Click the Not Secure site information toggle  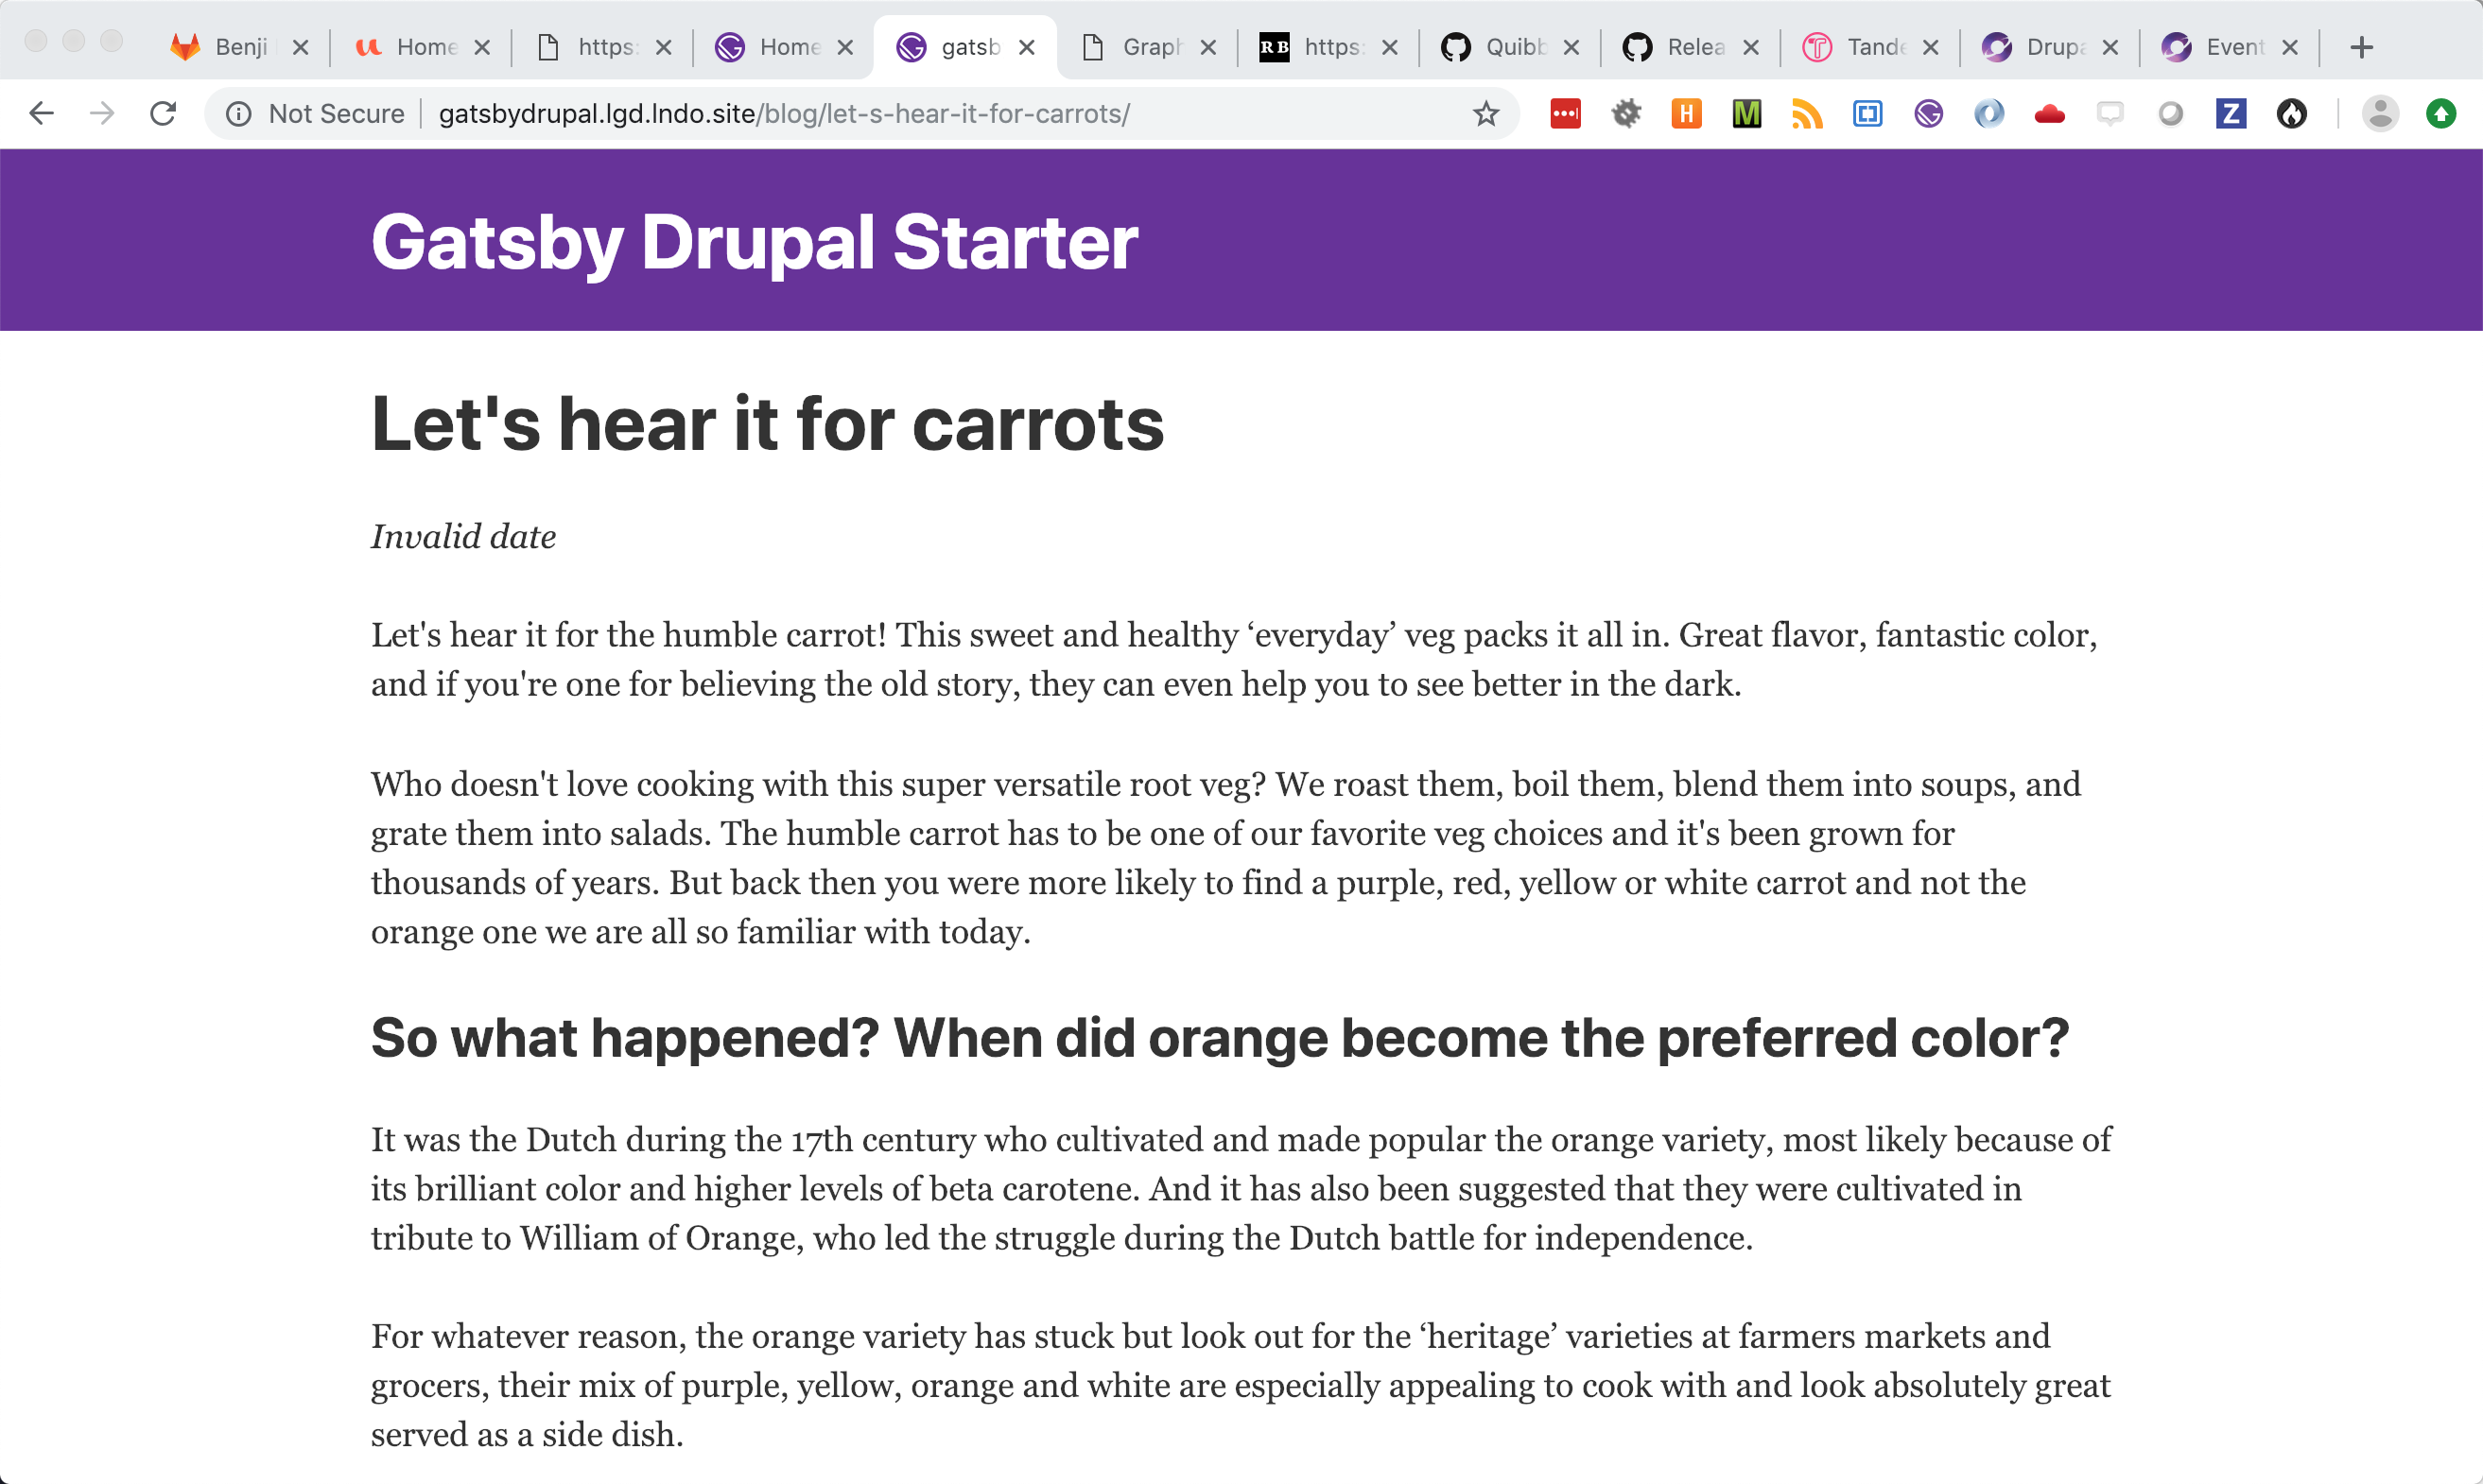pos(311,113)
